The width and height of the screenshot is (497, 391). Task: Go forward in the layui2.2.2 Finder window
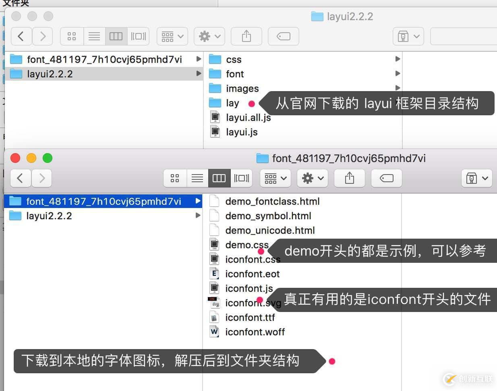coord(42,36)
